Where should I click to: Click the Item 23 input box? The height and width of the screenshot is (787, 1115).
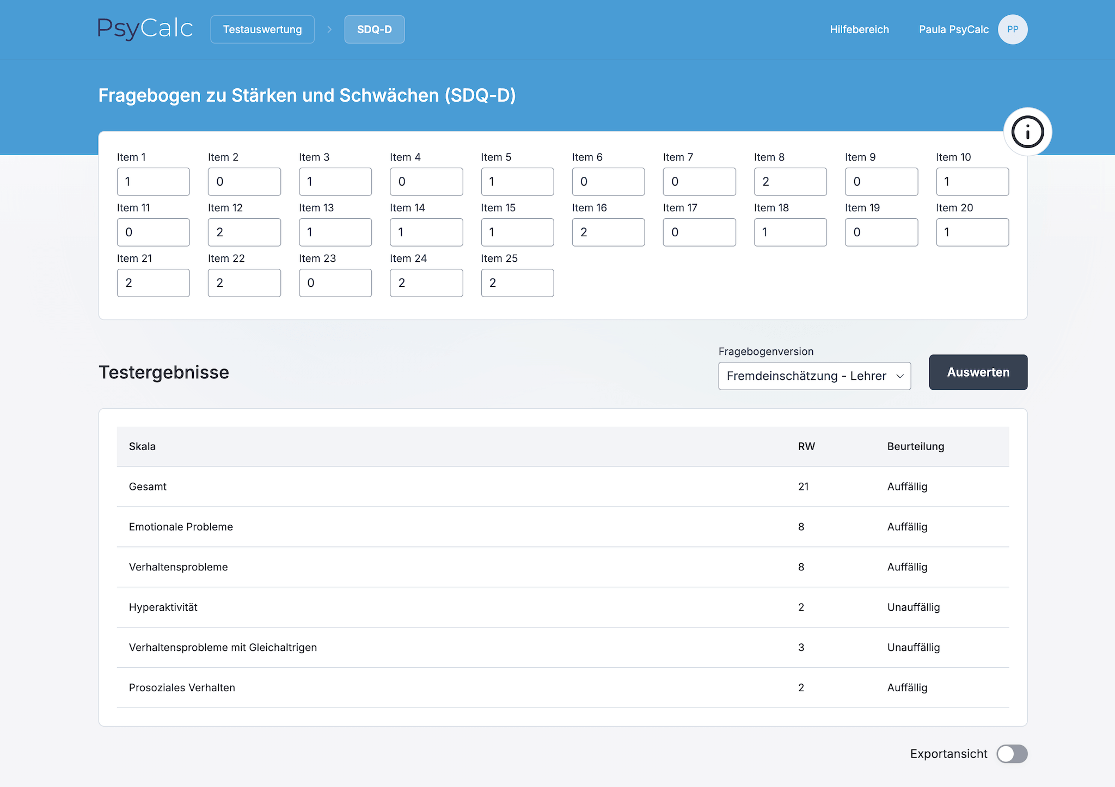tap(335, 283)
